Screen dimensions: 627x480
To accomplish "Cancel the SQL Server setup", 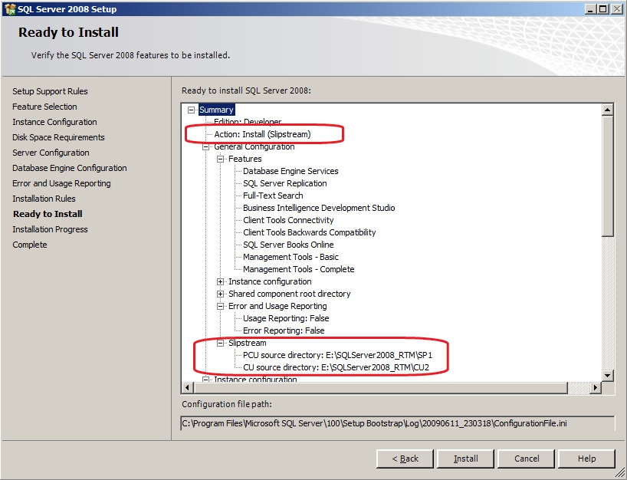I will [x=527, y=459].
